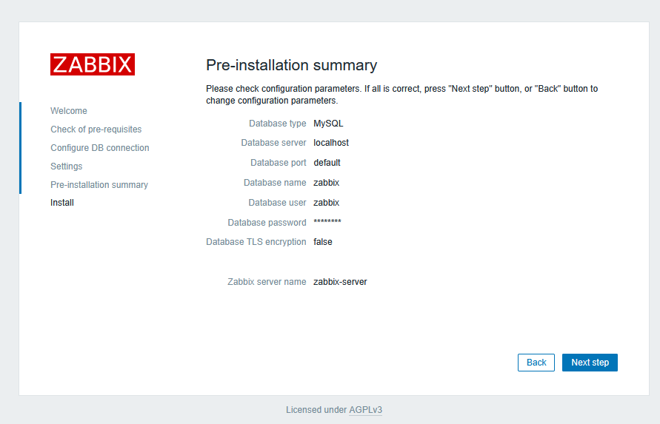Click the Please check configuration parameters text
This screenshot has height=424, width=660.
401,95
